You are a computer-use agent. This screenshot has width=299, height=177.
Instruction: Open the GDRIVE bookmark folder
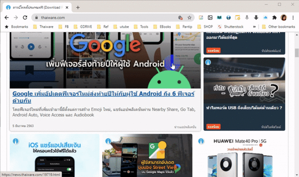[83, 27]
